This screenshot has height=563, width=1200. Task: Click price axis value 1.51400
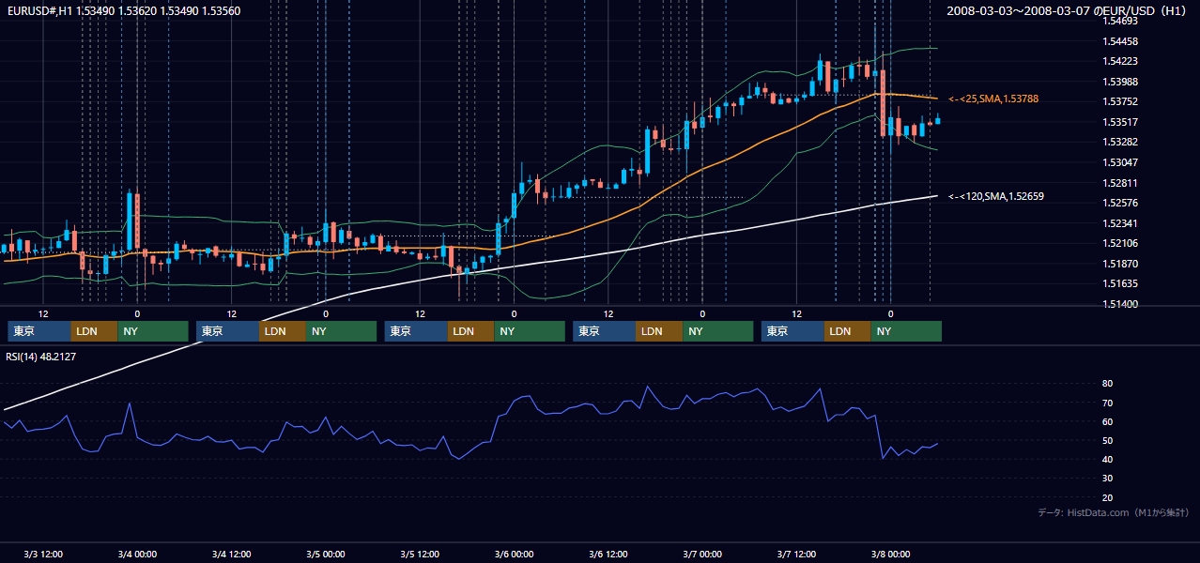1120,304
